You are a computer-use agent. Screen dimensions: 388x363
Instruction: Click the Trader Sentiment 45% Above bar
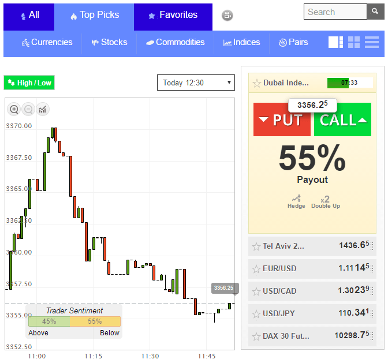tap(49, 321)
